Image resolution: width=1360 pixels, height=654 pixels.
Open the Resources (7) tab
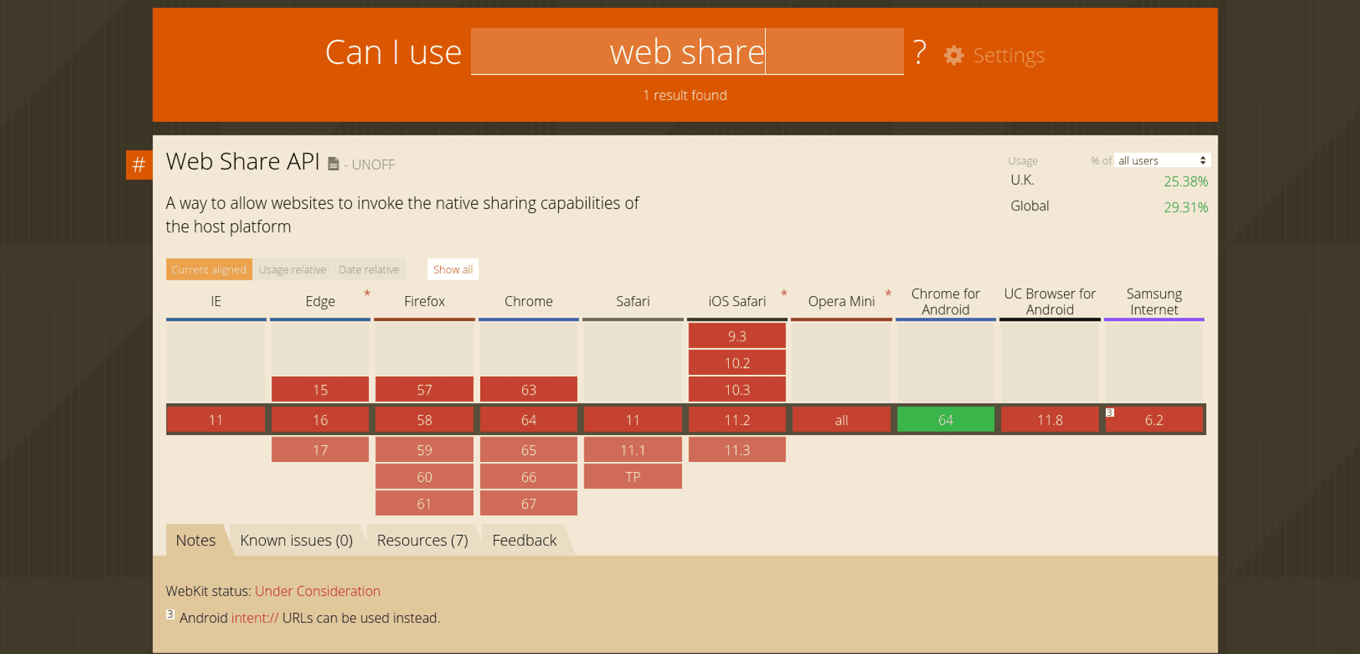point(422,541)
